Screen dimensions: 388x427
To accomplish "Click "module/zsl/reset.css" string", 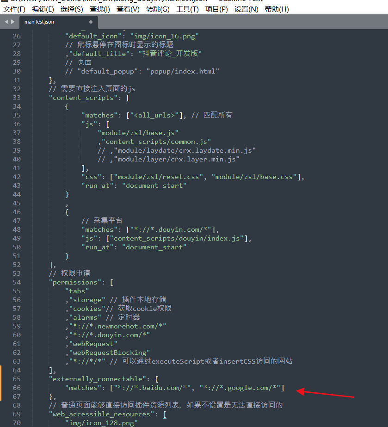I will coord(158,177).
